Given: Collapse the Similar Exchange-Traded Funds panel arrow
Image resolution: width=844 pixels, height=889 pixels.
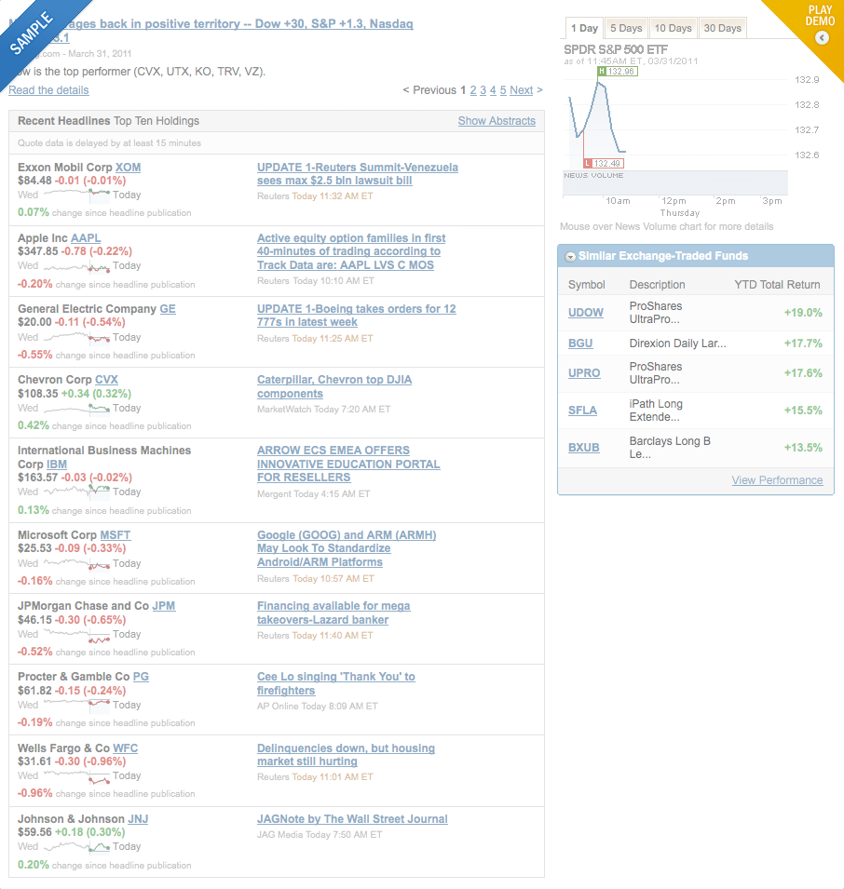Looking at the screenshot, I should 570,257.
